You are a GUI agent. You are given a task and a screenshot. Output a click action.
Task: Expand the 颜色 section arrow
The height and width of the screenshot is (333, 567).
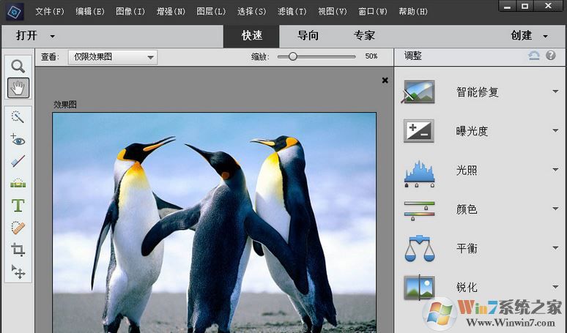click(x=555, y=209)
